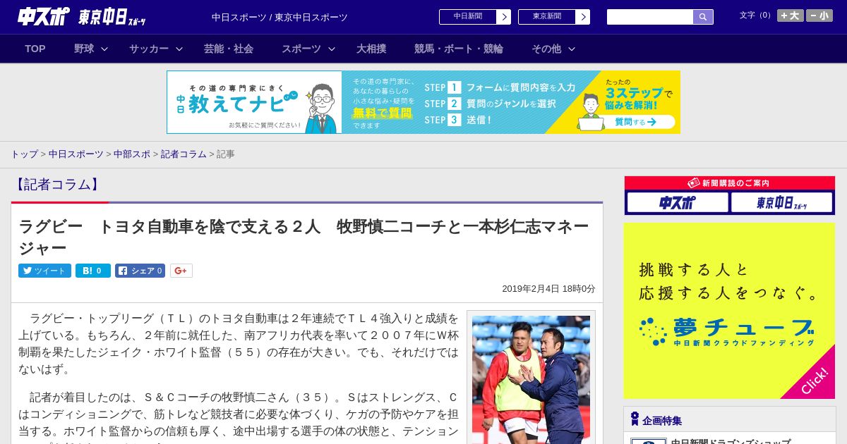Click the 【記者コラム】 section heading
Screen dimensions: 847x444
point(58,185)
